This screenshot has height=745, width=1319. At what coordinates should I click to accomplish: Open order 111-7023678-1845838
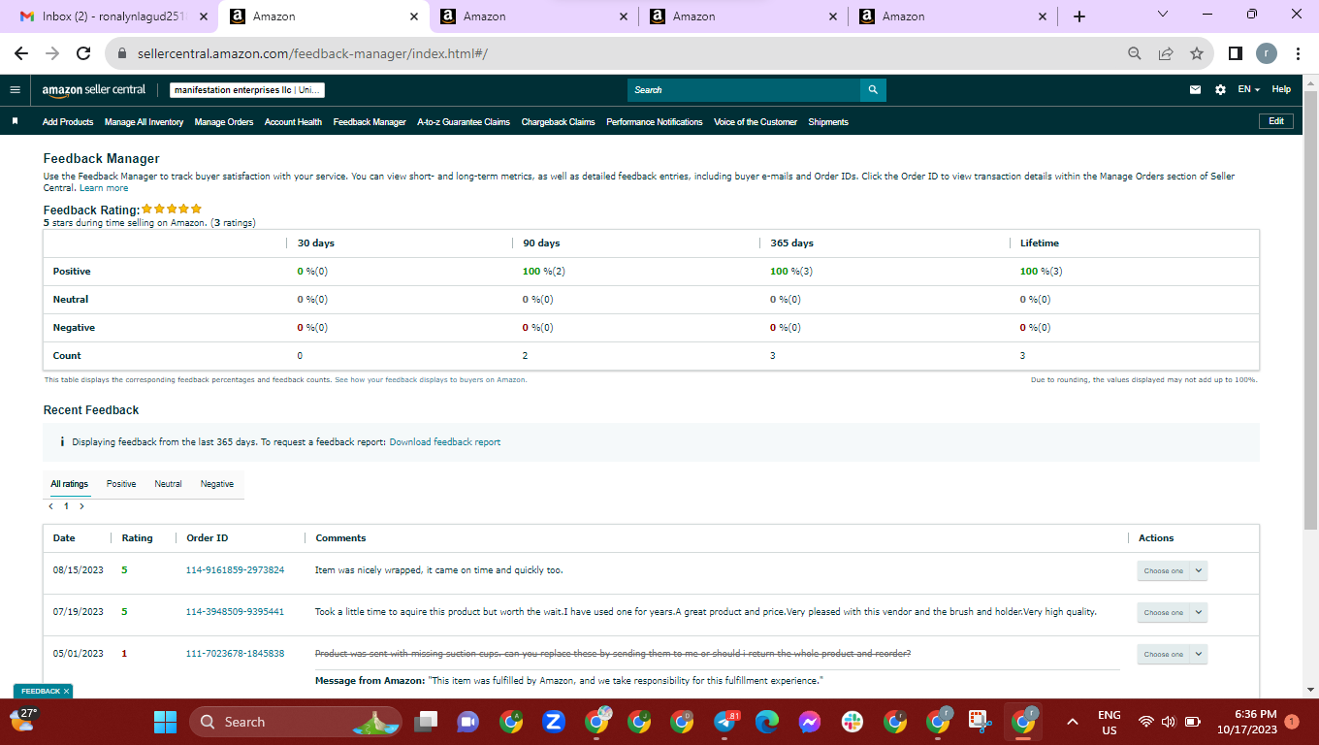click(235, 654)
